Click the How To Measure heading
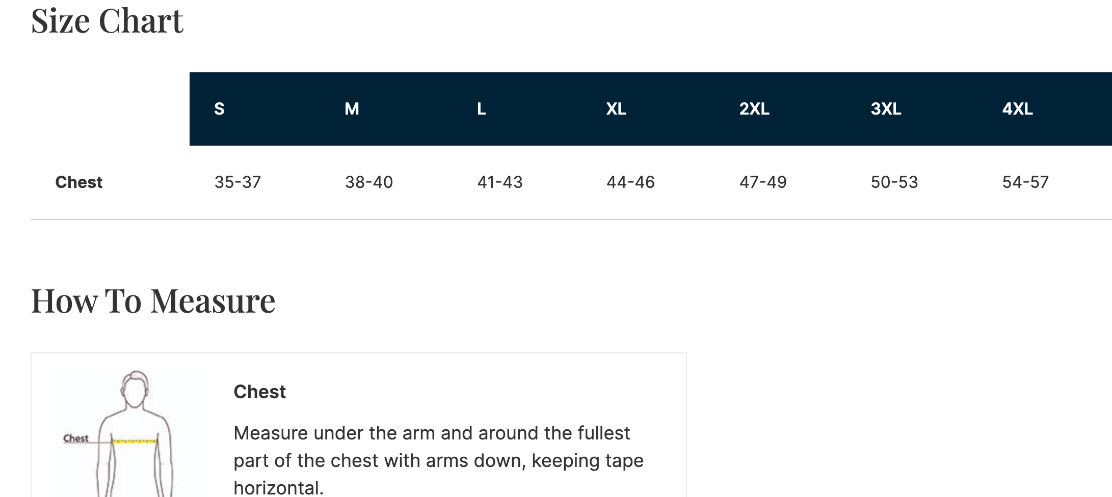Screen dimensions: 1112x497 [153, 301]
